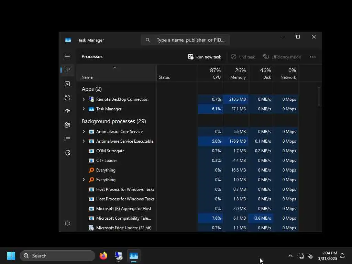Expand the Remote Desktop Connection process group
This screenshot has height=264, width=352.
tap(84, 99)
